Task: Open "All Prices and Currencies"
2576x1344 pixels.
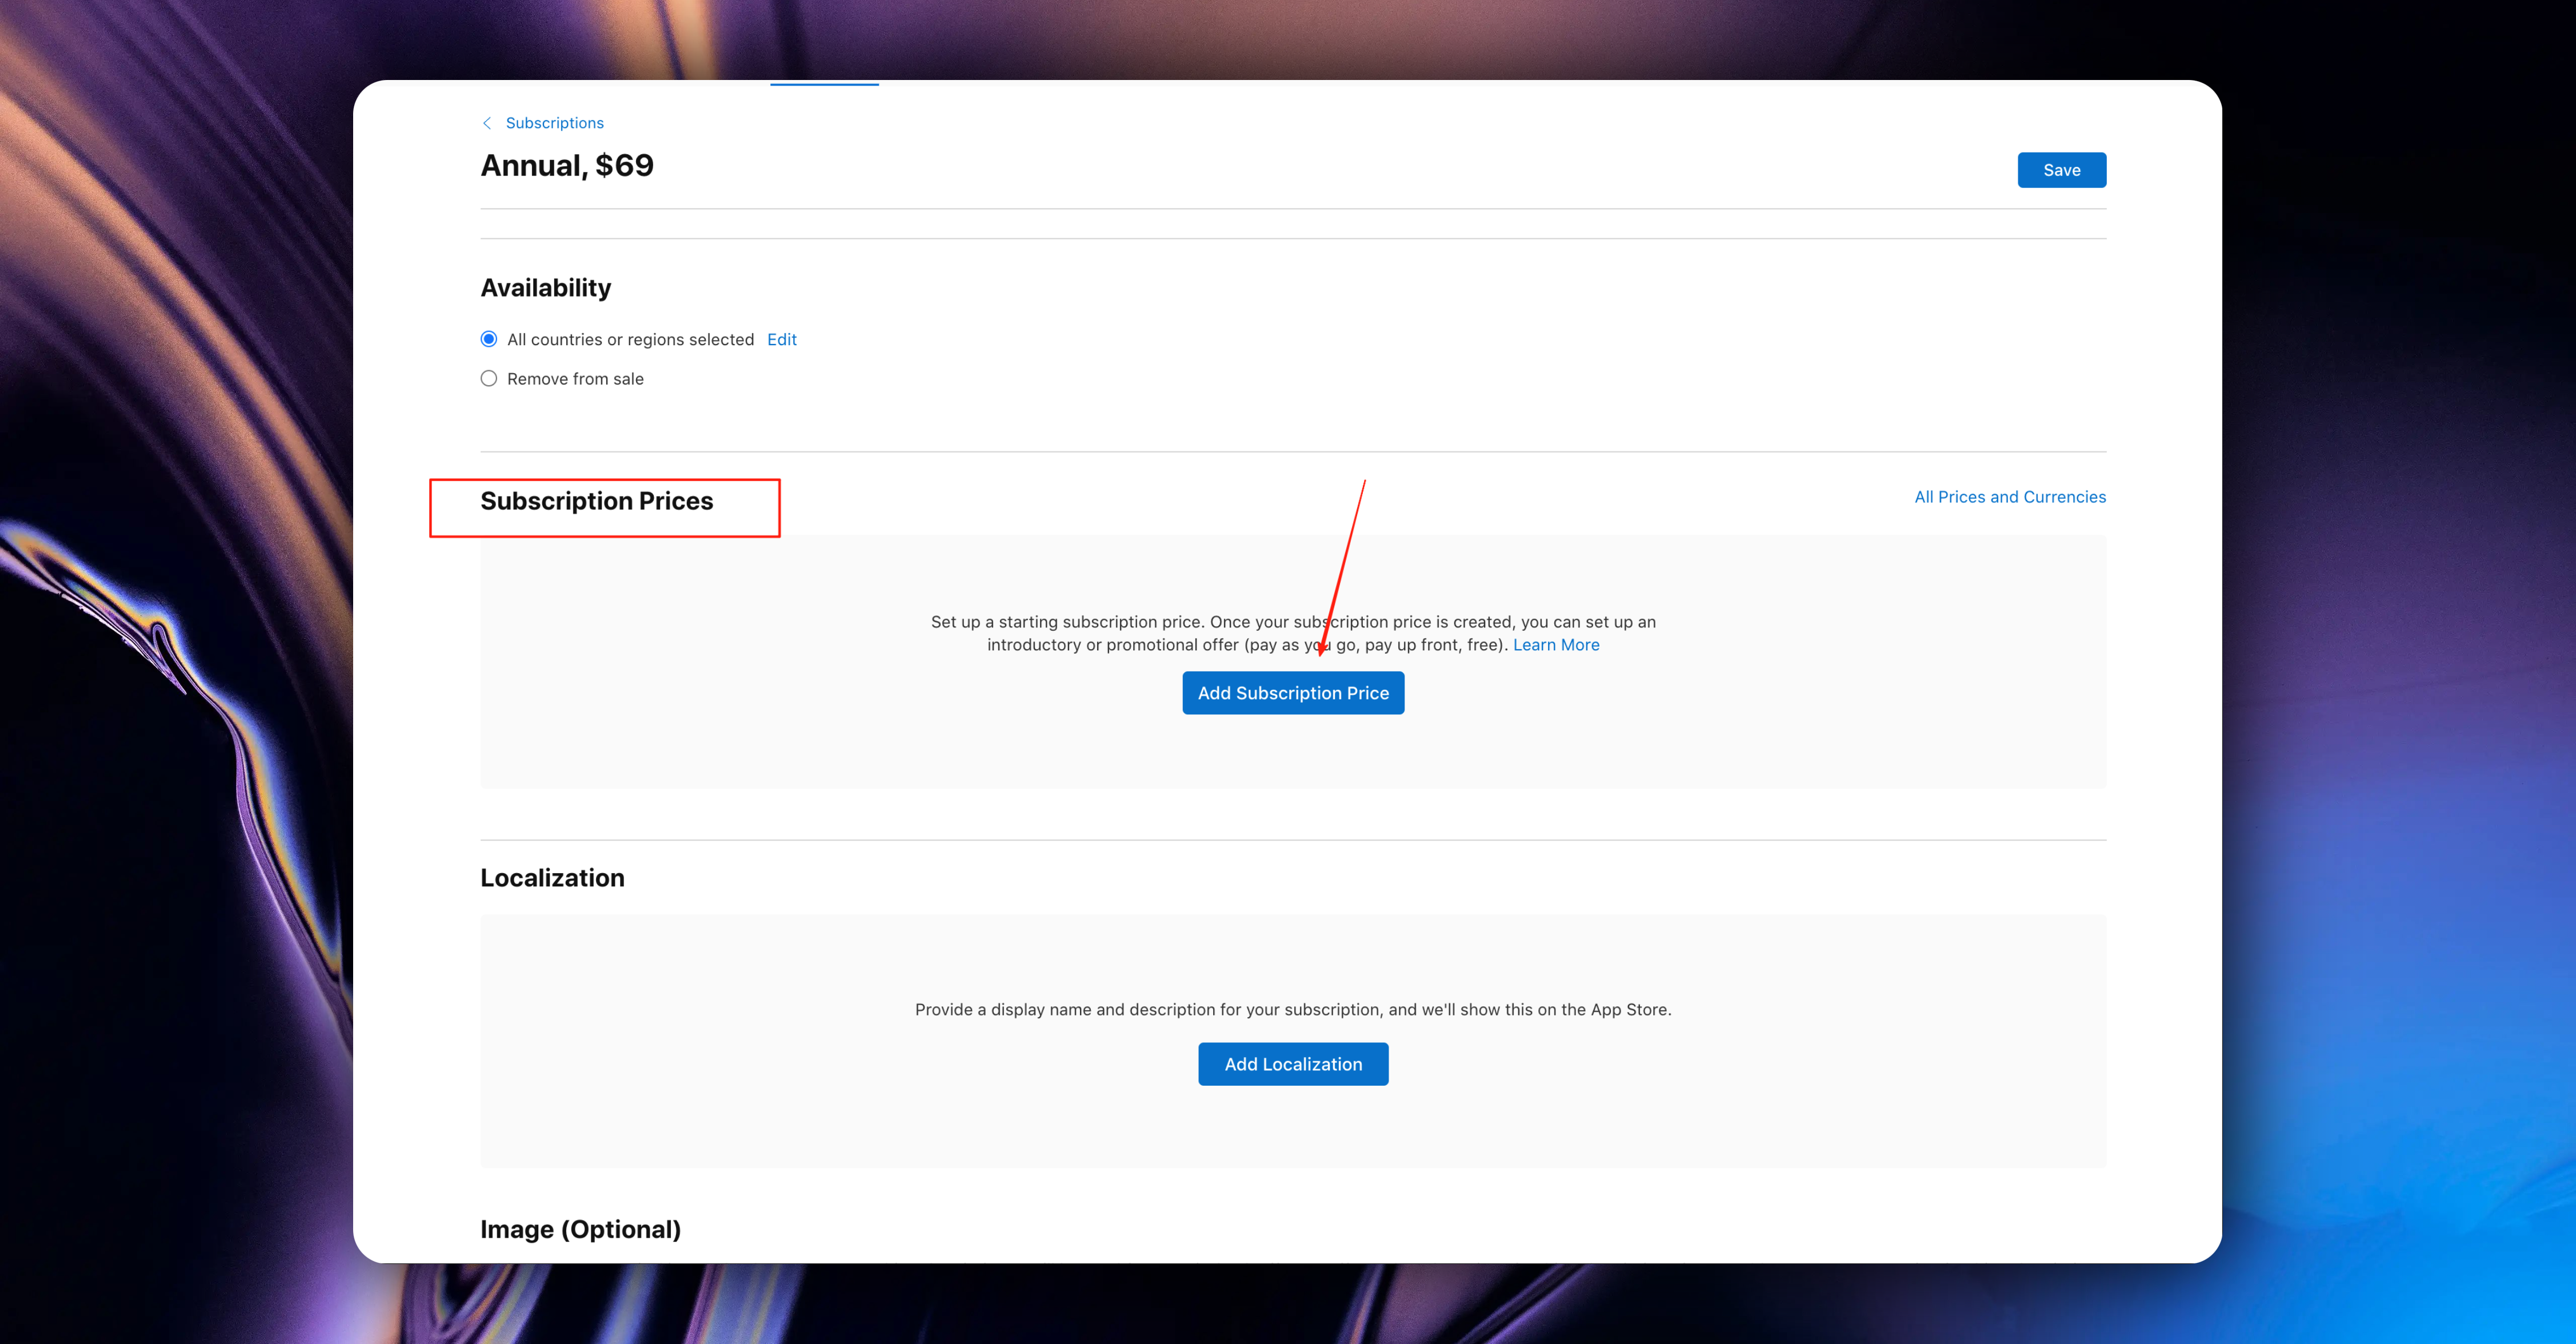Action: click(x=2010, y=496)
